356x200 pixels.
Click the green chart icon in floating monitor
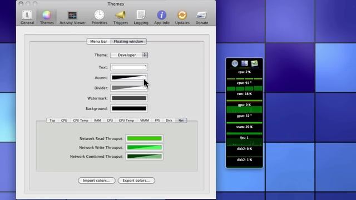pos(254,63)
